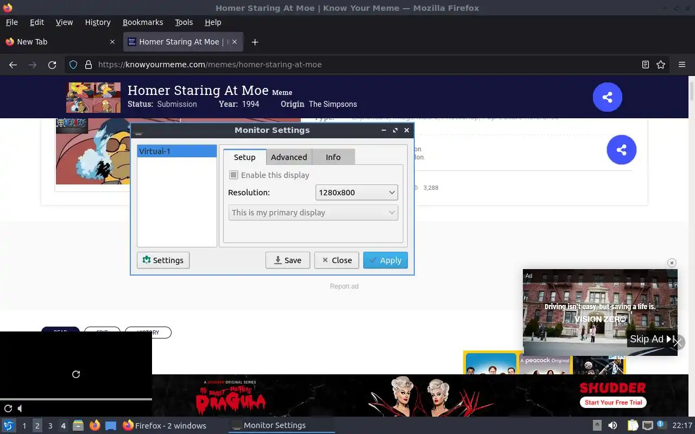
Task: Toggle the Enable this display checkbox
Action: tap(233, 175)
